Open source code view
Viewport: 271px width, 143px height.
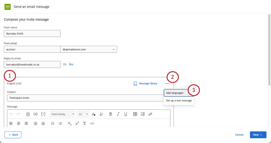pos(92,124)
